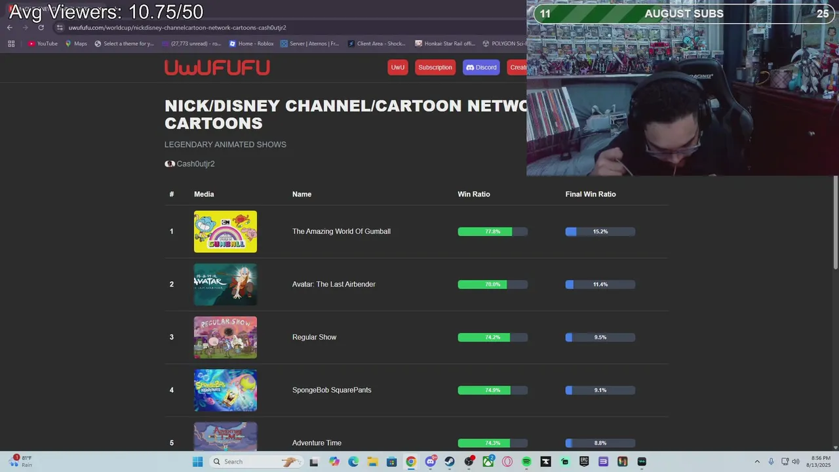Open the weather widget showing 81°F Rain
This screenshot has height=472, width=839.
[x=20, y=462]
